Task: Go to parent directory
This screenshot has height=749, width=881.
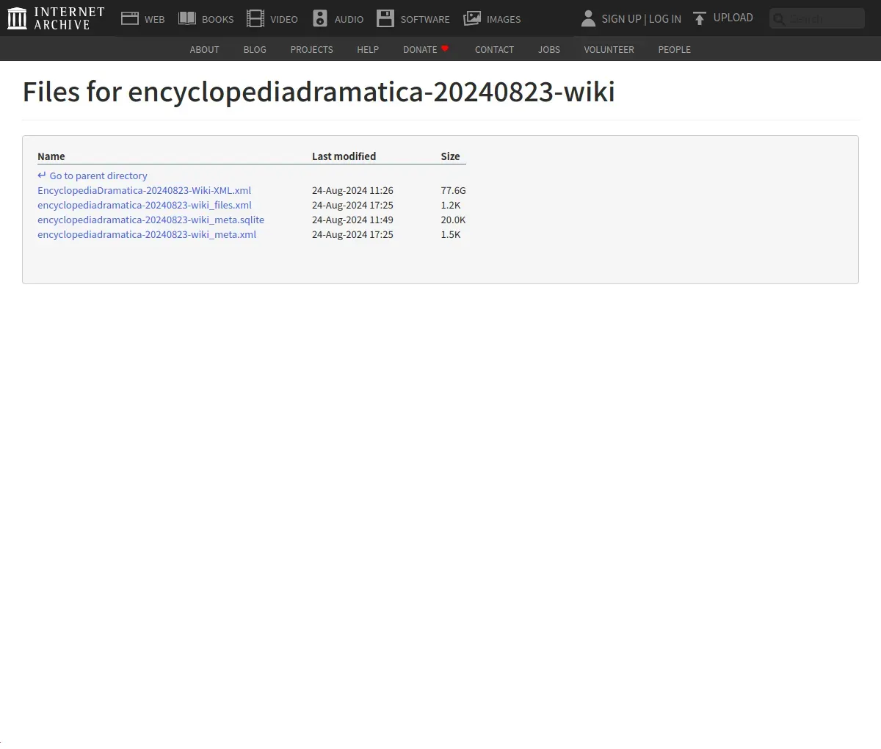Action: tap(98, 176)
